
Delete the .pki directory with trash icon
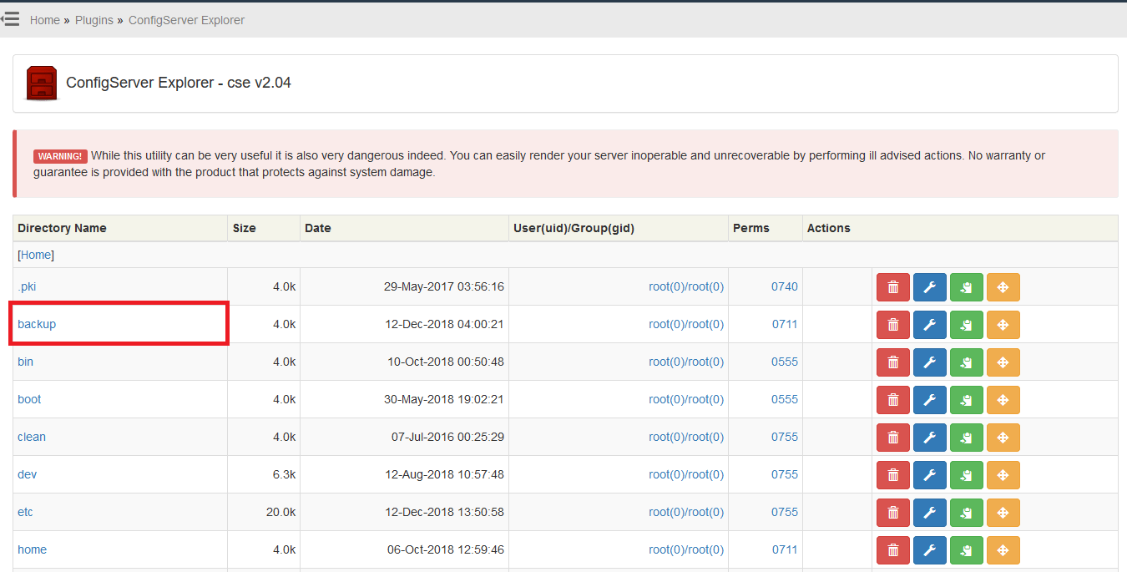tap(893, 287)
